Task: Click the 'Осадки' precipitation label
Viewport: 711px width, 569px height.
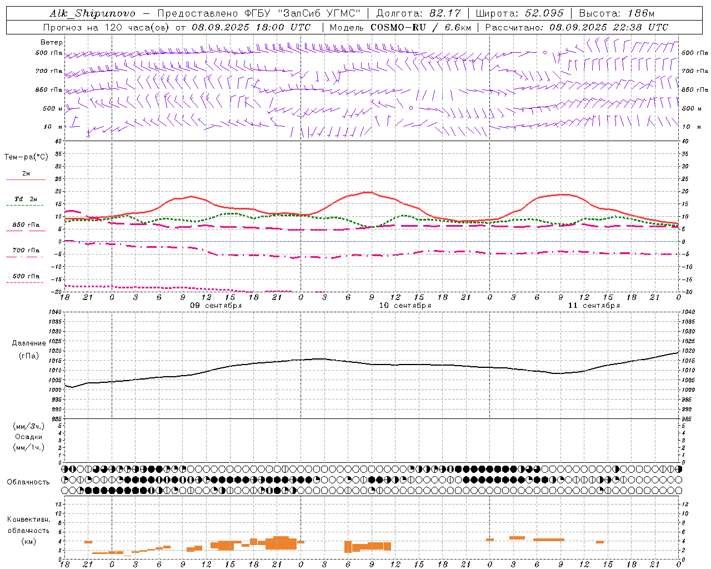Action: 29,437
